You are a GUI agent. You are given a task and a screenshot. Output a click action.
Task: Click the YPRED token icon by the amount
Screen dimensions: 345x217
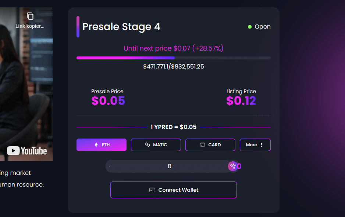pos(233,166)
